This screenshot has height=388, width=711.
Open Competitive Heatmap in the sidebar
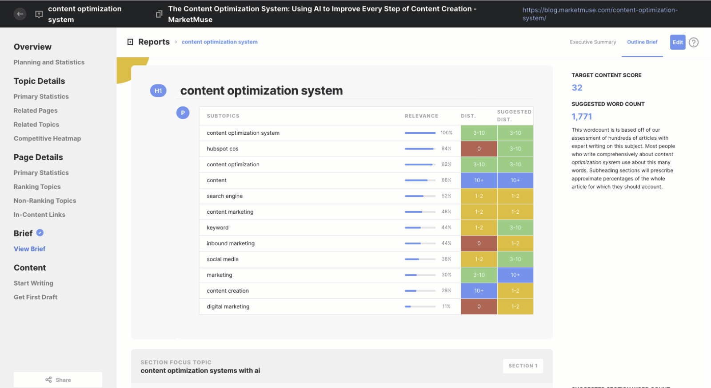tap(48, 138)
